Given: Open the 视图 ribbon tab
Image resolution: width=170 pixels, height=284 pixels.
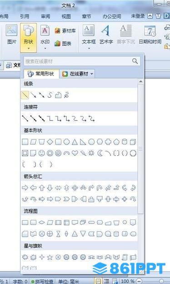Looking at the screenshot, I should click(x=66, y=16).
